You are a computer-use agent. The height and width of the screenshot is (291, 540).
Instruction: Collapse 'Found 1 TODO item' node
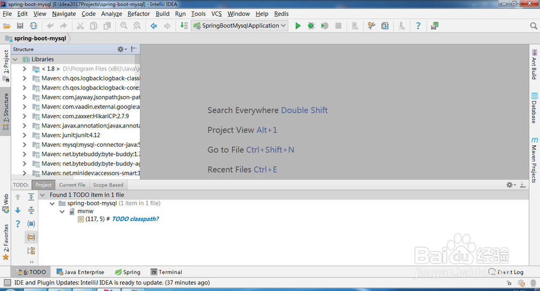[42, 195]
